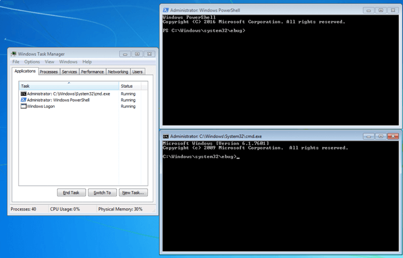The height and width of the screenshot is (258, 403).
Task: Click the Running status of Windows Logon
Action: point(128,106)
